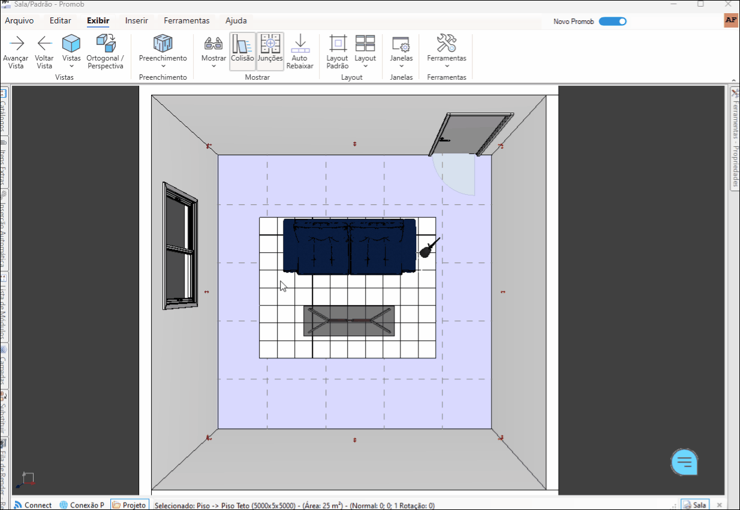Screen dimensions: 740x510
Task: Expand the Mostrar dropdown arrow
Action: (x=213, y=67)
